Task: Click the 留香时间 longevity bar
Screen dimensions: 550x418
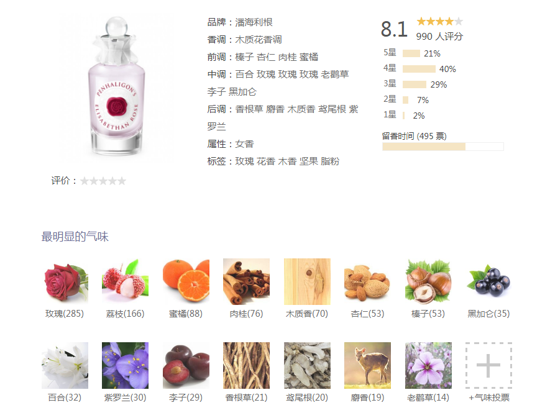Action: tap(443, 147)
